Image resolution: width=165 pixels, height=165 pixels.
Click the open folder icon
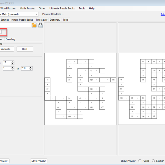coord(34,25)
